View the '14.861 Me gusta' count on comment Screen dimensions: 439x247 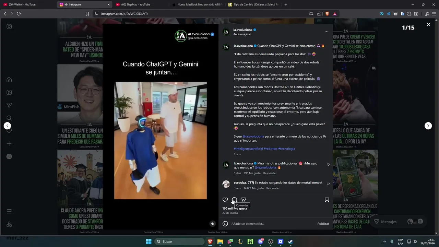(253, 188)
